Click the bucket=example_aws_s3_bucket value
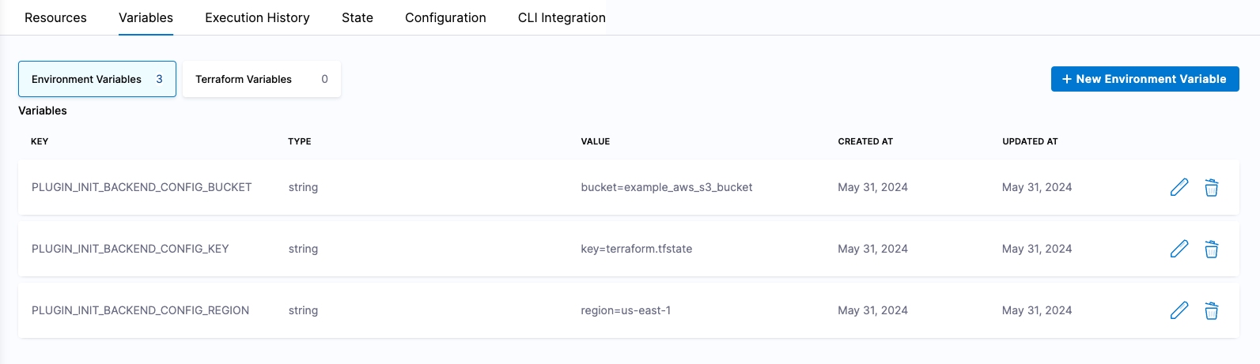 [x=667, y=187]
